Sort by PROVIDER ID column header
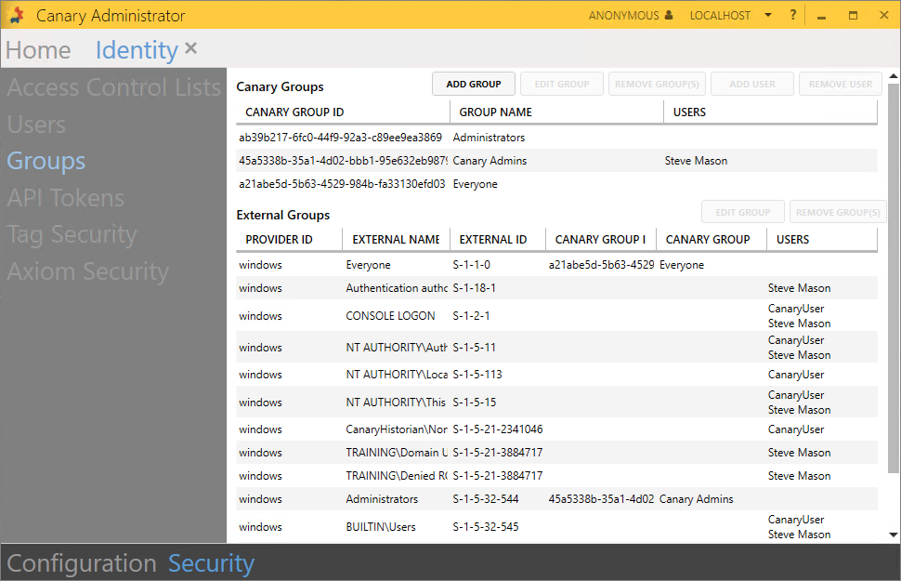This screenshot has width=901, height=581. [x=289, y=239]
